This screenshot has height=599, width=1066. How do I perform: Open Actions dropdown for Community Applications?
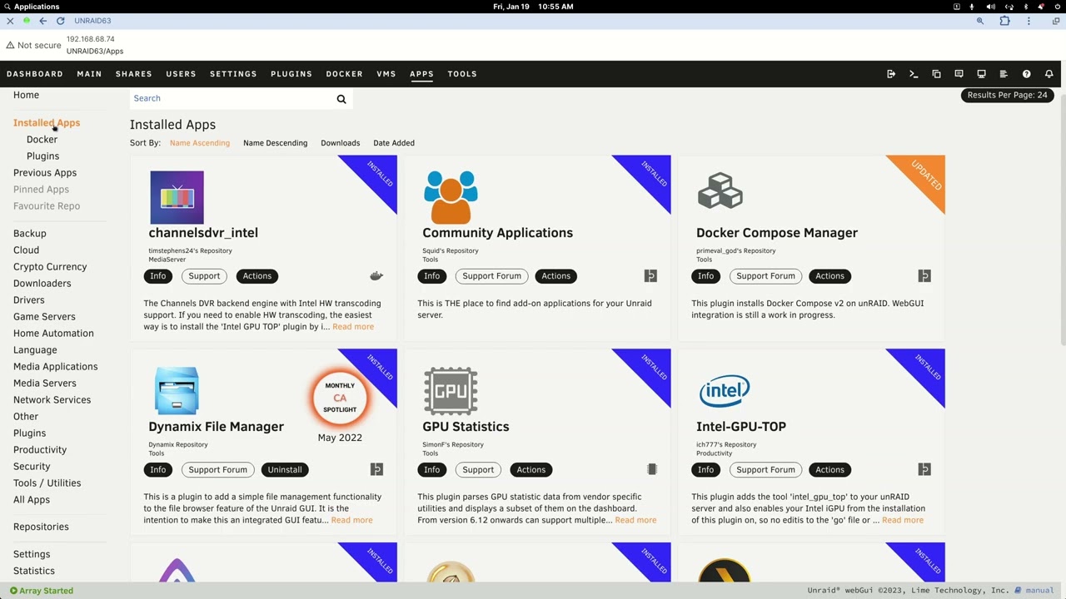[556, 276]
